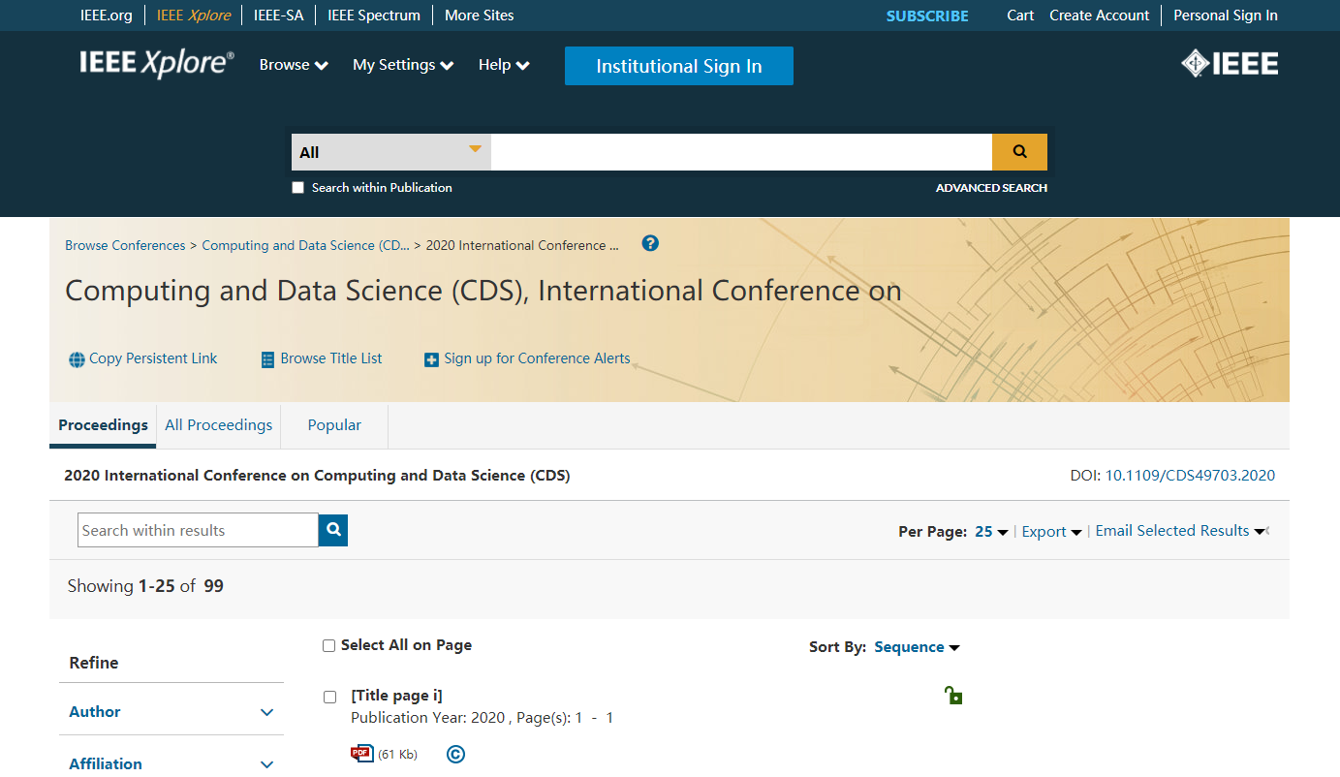Open the Browse dropdown menu
Screen dimensions: 1340x777
pyautogui.click(x=294, y=65)
